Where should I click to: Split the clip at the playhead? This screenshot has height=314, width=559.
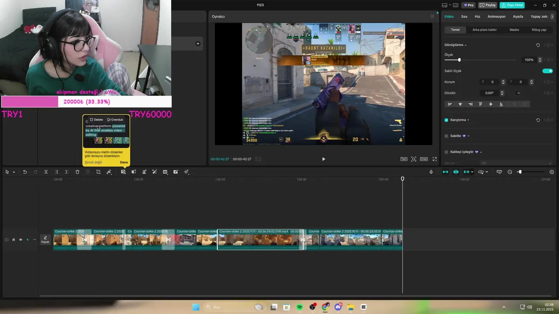point(46,172)
